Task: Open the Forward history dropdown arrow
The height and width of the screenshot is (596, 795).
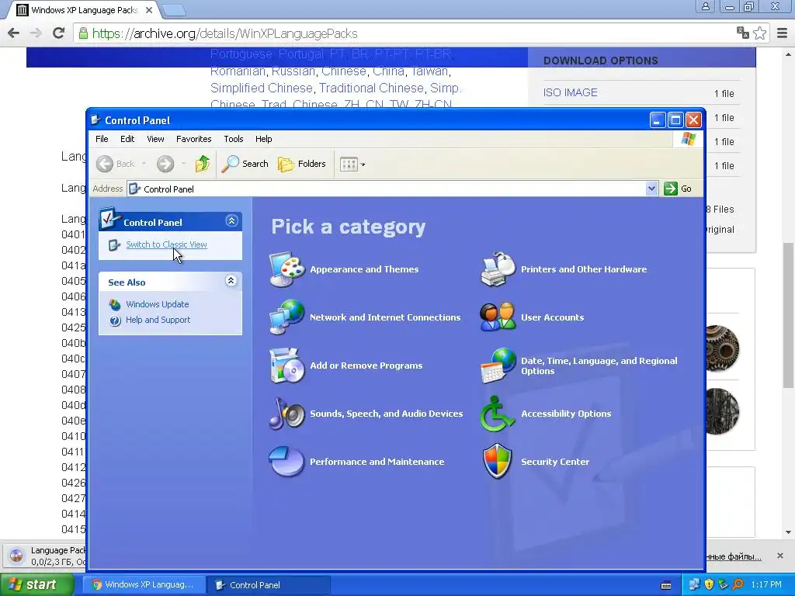Action: pos(183,164)
